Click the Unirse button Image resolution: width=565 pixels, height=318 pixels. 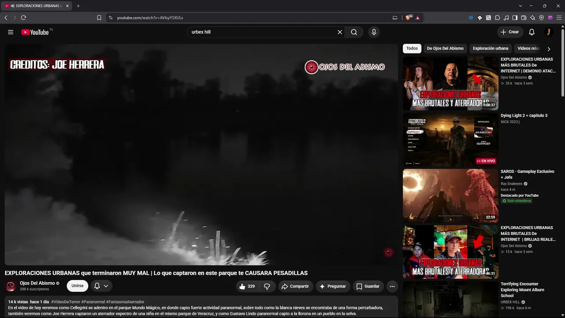coord(77,286)
